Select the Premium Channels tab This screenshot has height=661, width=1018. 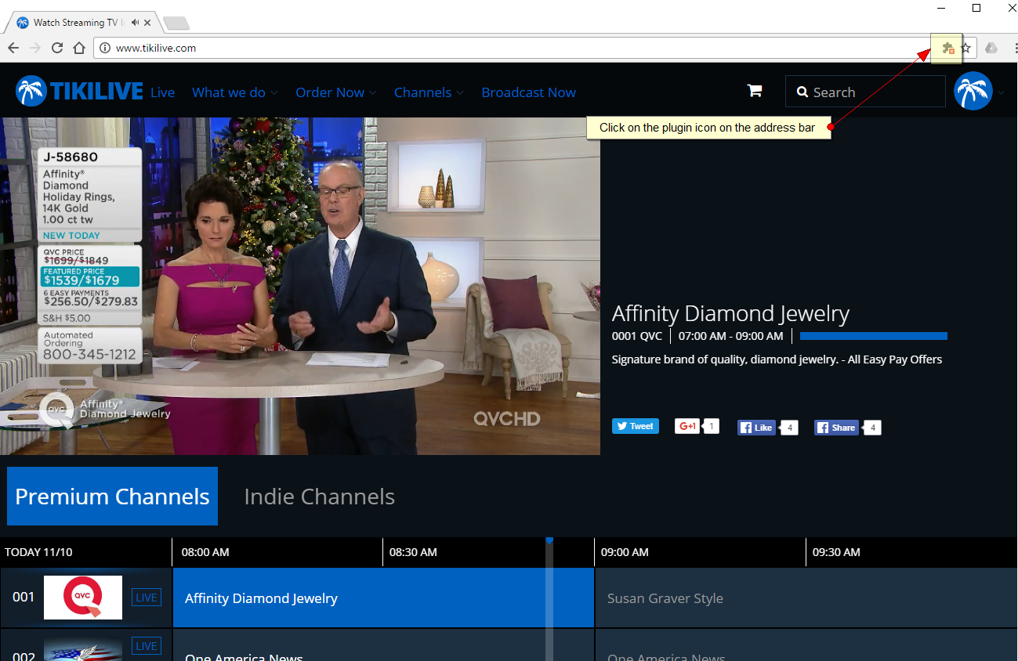pos(112,496)
